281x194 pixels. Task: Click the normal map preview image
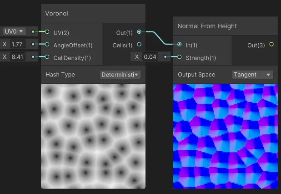tap(226, 136)
